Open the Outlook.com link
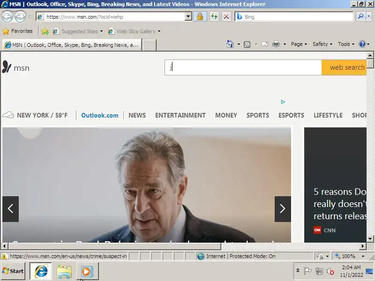This screenshot has width=375, height=281. tap(100, 115)
